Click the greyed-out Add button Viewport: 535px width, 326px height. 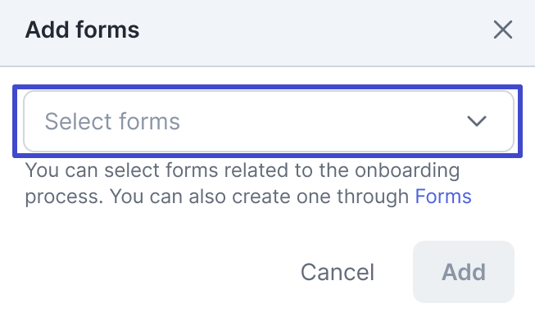pyautogui.click(x=464, y=272)
